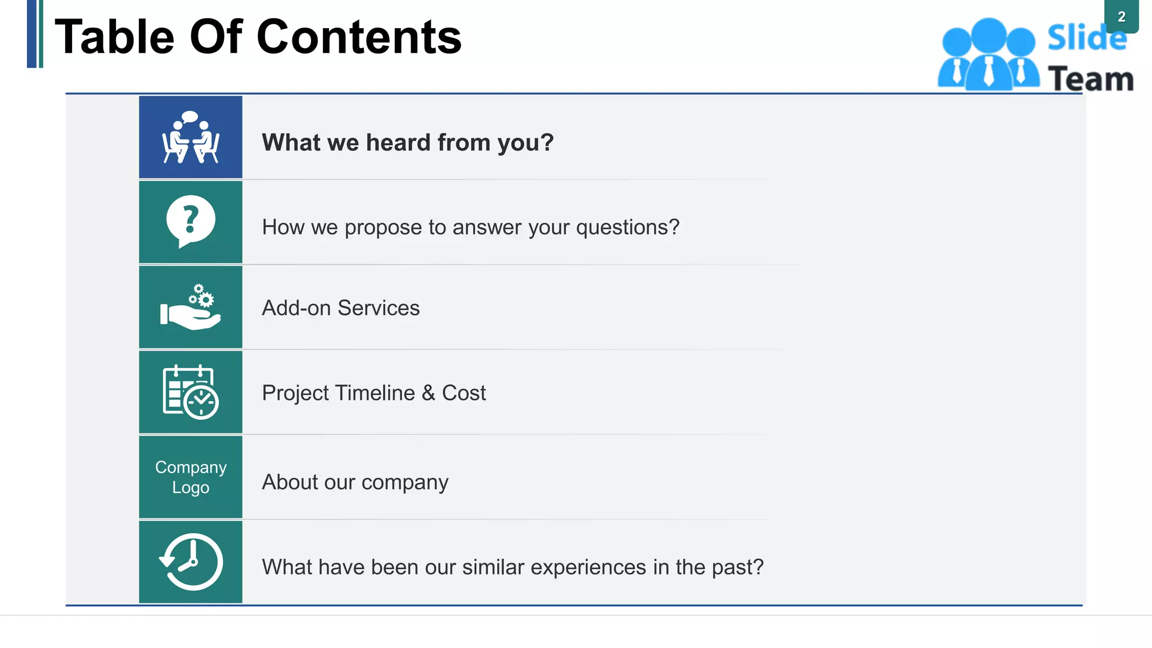The width and height of the screenshot is (1152, 648).
Task: Click the SlideTeam people logo icon
Action: click(988, 55)
